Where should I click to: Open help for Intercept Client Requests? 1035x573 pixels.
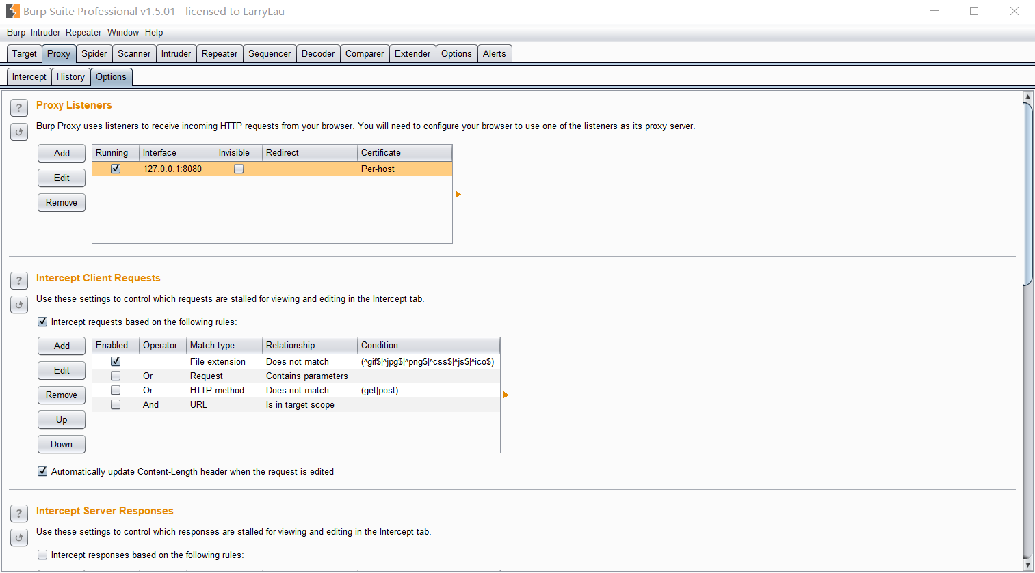coord(19,281)
